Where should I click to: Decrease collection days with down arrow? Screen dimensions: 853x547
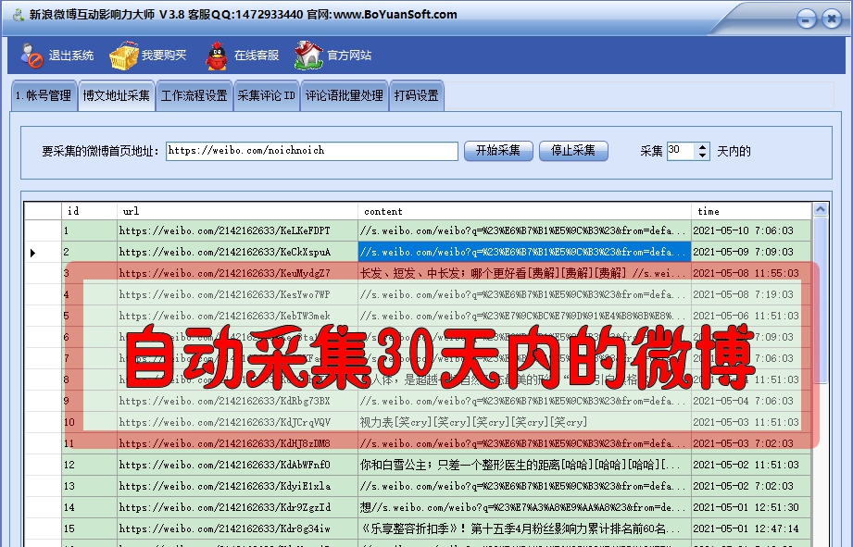click(x=703, y=155)
